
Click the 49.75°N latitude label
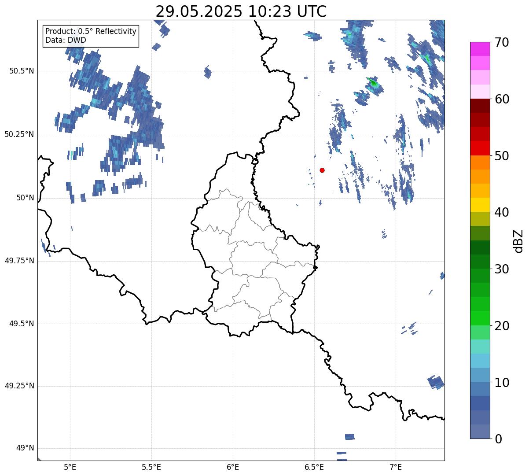tap(19, 261)
